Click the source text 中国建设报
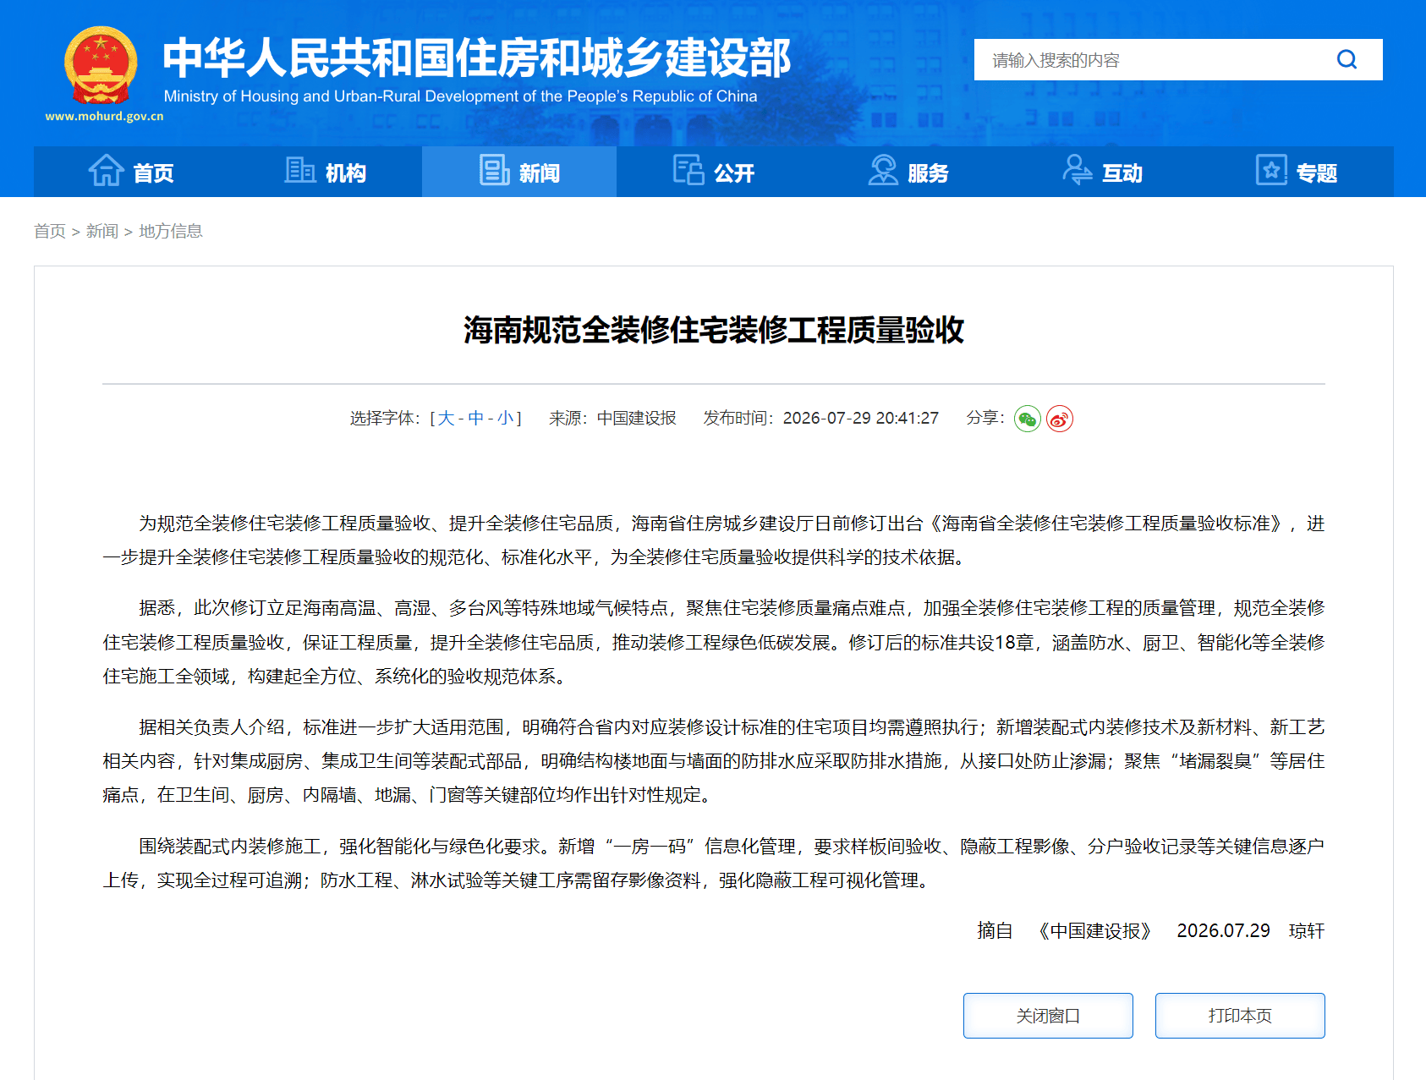This screenshot has width=1426, height=1080. pyautogui.click(x=637, y=418)
